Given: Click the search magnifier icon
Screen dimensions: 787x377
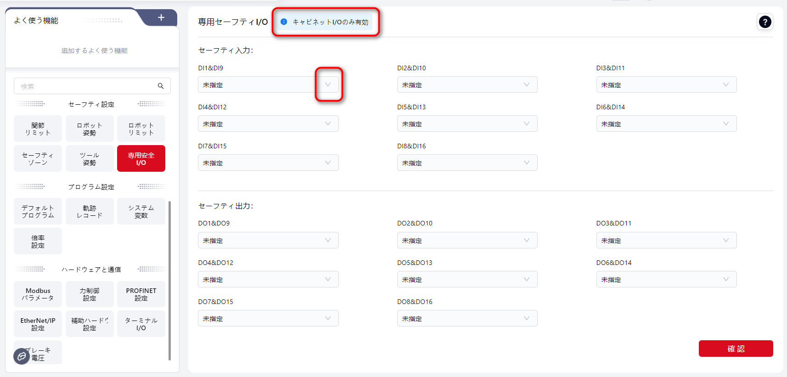Looking at the screenshot, I should pos(161,86).
